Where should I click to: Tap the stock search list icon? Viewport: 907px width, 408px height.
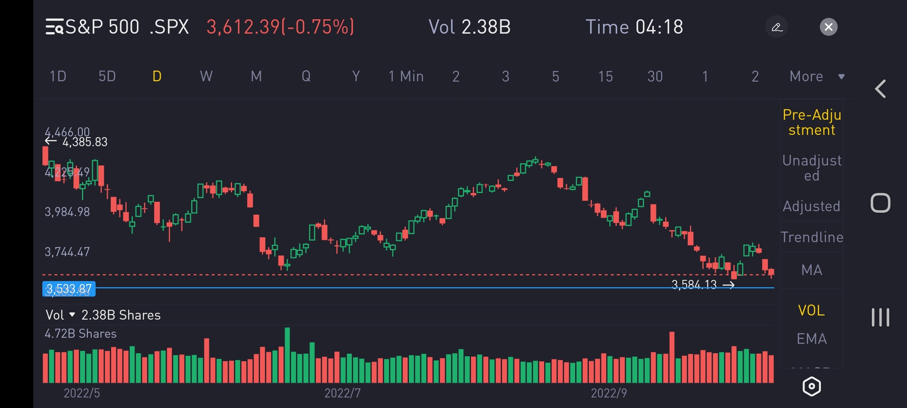click(x=54, y=27)
